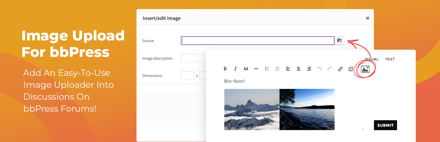The image size is (440, 142).
Task: Align text left
Action: click(288, 69)
